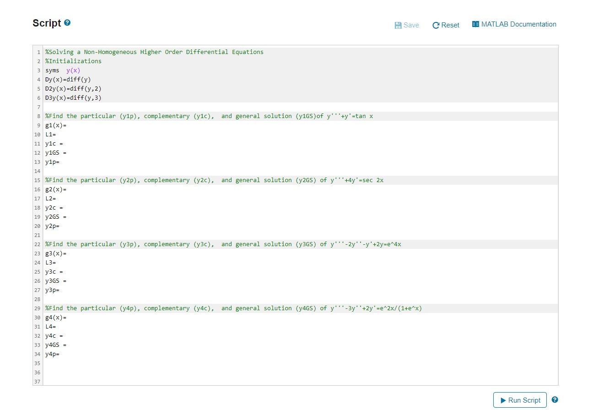Image resolution: width=593 pixels, height=415 pixels.
Task: Click the help icon beside Run Script
Action: (x=555, y=399)
